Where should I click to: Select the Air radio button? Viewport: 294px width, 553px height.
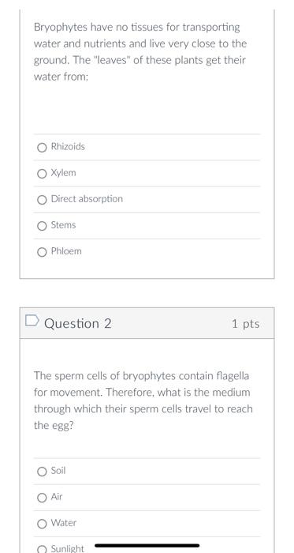42,498
